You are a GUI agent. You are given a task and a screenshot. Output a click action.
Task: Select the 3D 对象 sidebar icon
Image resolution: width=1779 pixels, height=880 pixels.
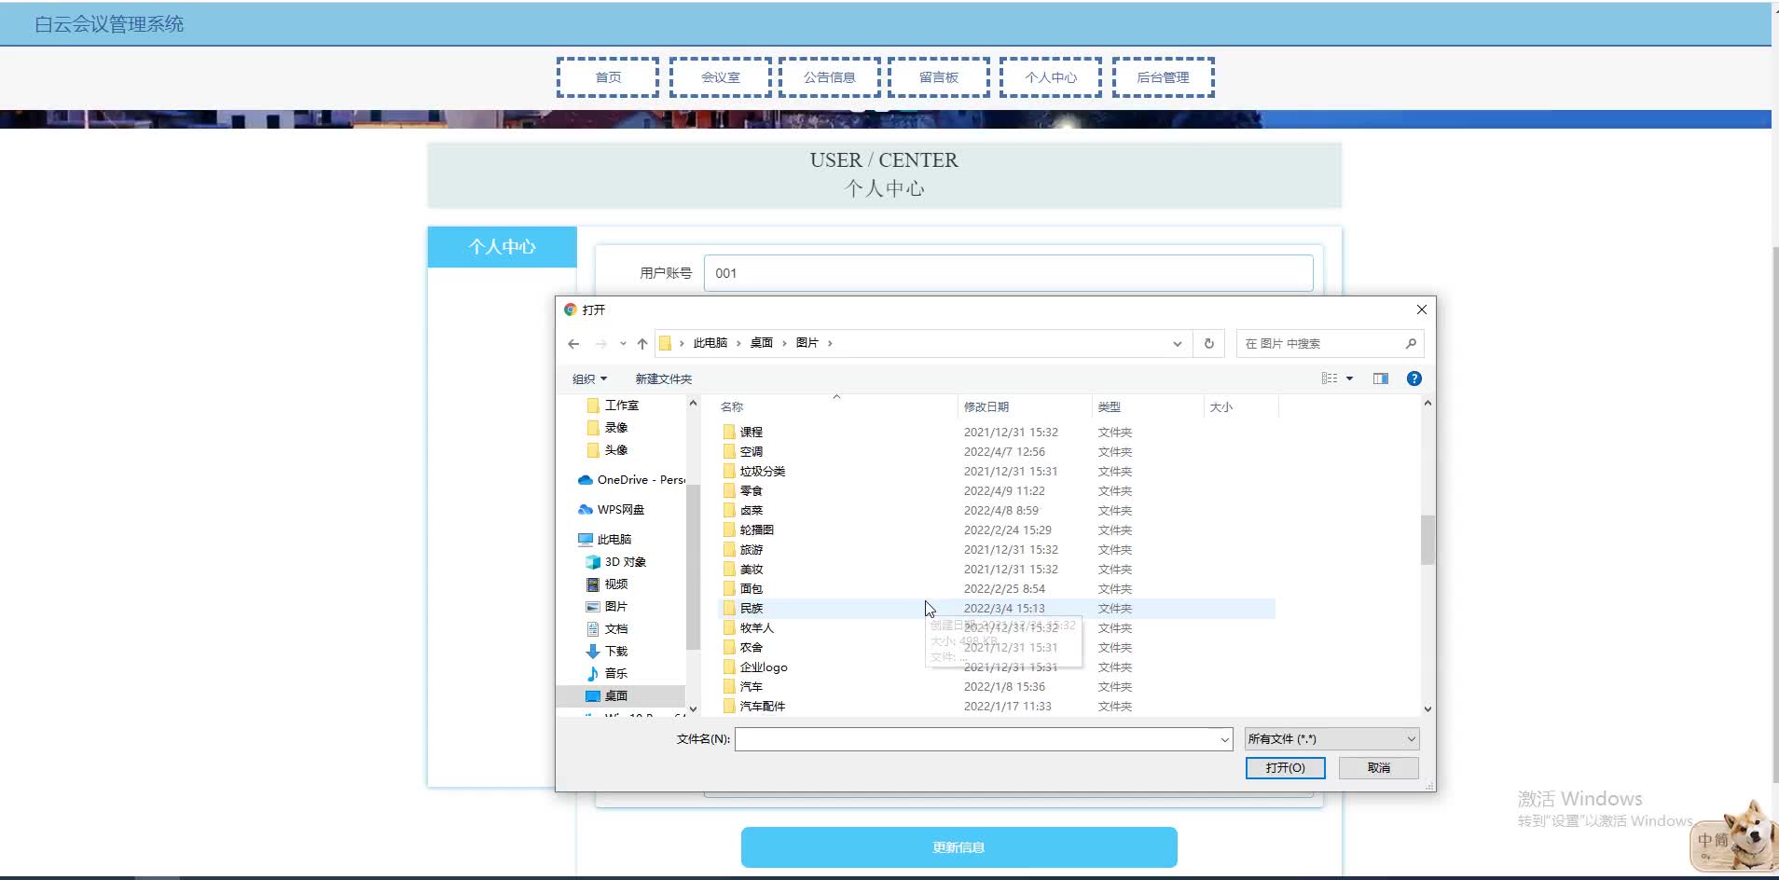593,561
